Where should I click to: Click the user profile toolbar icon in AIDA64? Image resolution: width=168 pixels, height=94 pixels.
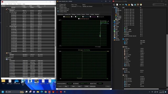pos(135,5)
